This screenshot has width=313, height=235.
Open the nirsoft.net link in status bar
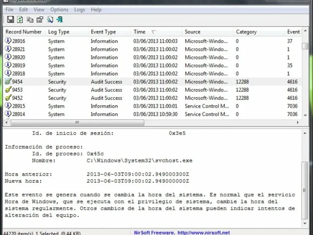[203, 233]
